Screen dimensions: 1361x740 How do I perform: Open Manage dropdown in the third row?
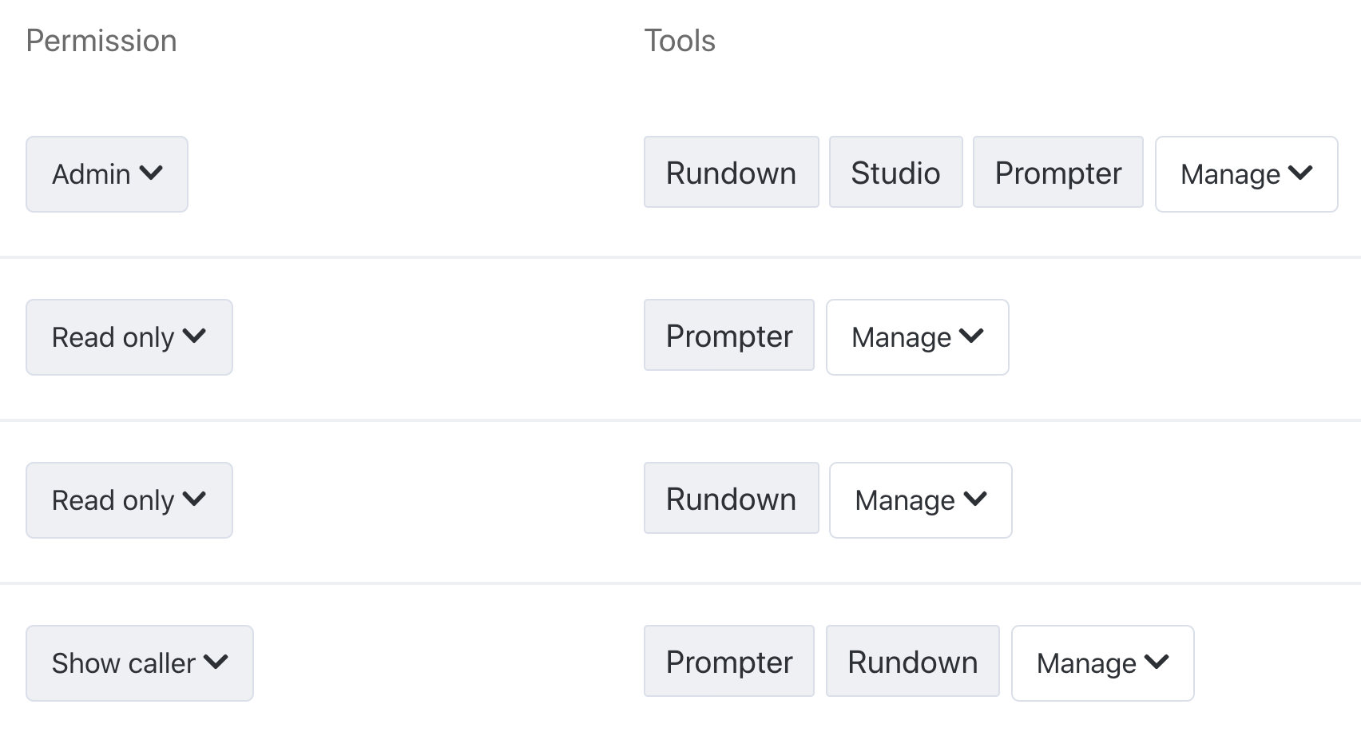point(920,500)
